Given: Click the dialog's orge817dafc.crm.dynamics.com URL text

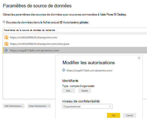Looking at the screenshot, I should click(90, 71).
